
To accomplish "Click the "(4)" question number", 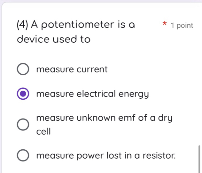I will tap(24, 25).
